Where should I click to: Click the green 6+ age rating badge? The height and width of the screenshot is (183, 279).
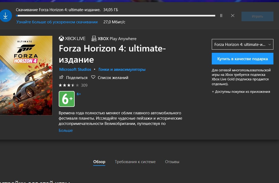click(67, 99)
